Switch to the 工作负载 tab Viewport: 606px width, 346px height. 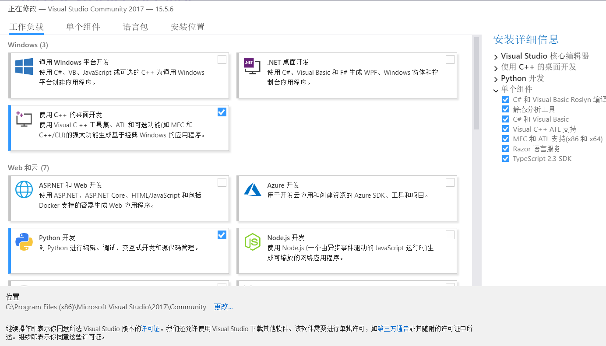tap(27, 27)
